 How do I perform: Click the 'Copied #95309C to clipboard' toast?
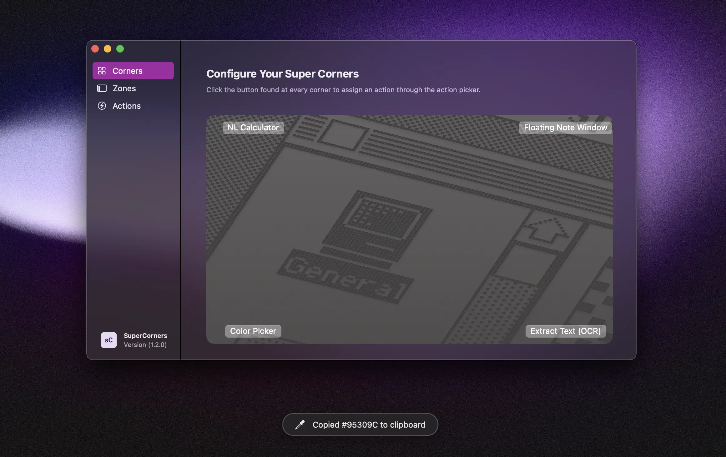coord(369,424)
